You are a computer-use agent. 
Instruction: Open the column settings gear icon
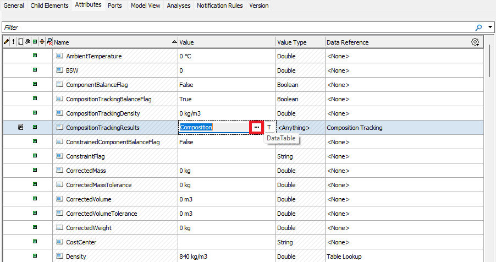(475, 42)
